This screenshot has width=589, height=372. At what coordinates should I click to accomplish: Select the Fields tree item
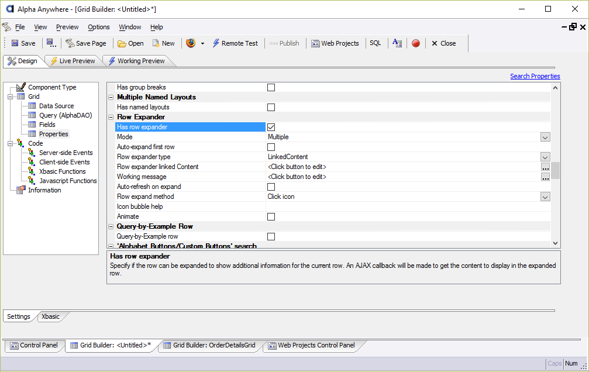click(x=47, y=125)
